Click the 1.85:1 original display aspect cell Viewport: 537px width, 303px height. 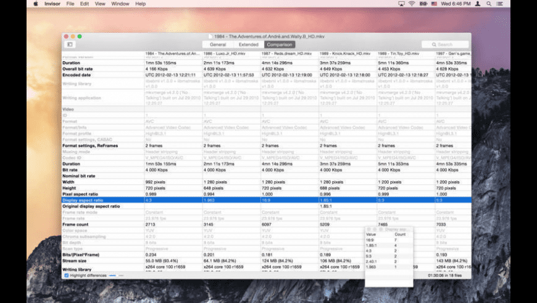click(326, 207)
